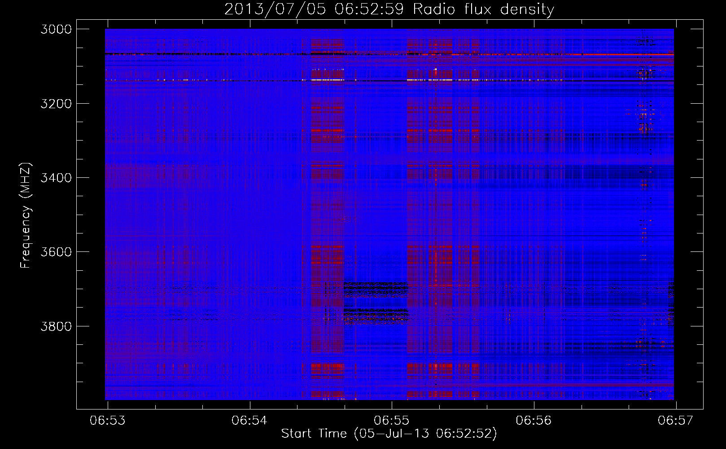This screenshot has width=726, height=449.
Task: Select the 'Start Time (05-Jul-13 06:52:52)' axis label
Action: [x=389, y=434]
